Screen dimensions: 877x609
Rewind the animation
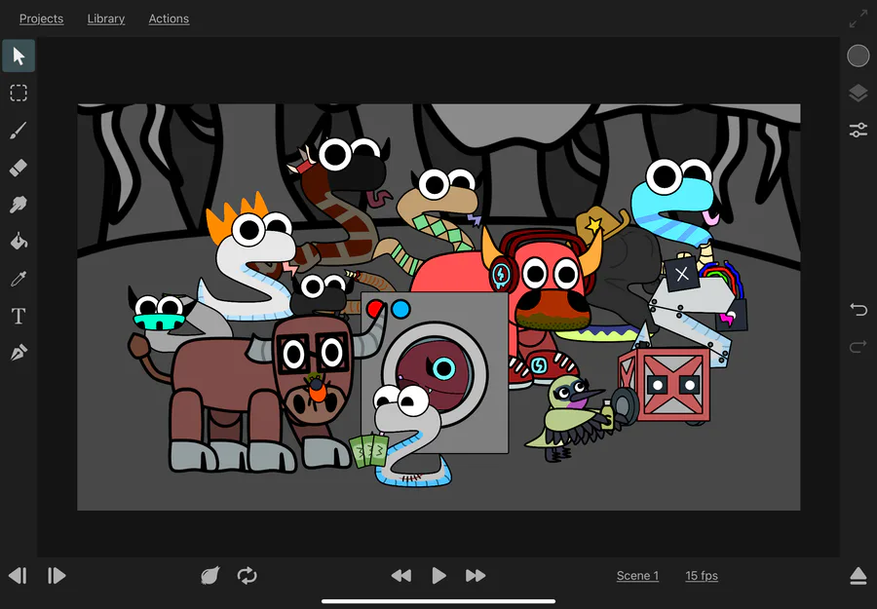click(x=401, y=576)
